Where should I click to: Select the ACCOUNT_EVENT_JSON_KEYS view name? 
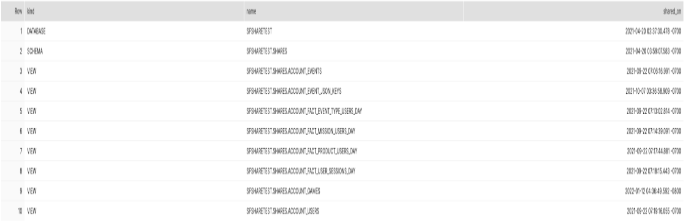coord(294,92)
